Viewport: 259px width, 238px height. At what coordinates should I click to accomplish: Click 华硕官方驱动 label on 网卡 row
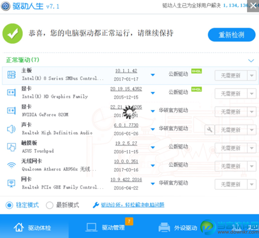[173, 183]
